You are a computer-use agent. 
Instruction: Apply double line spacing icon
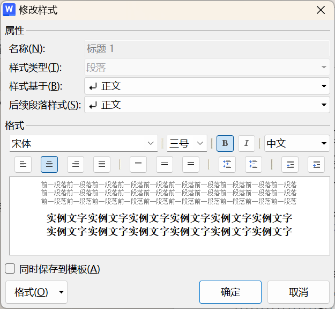point(191,164)
